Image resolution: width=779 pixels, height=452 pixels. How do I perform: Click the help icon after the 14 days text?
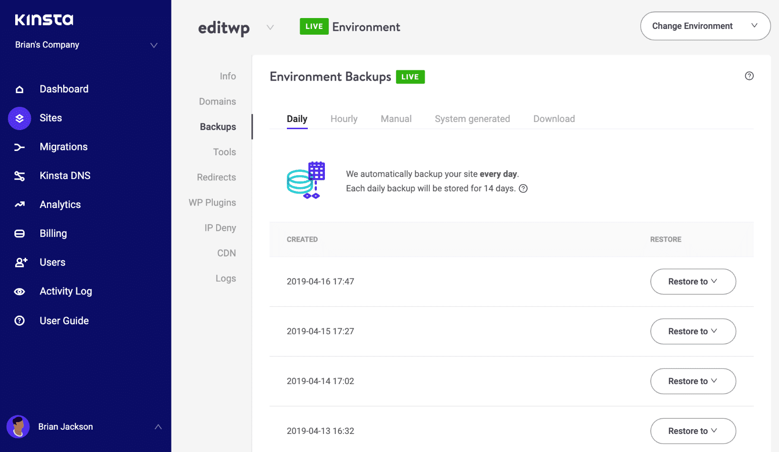click(x=523, y=188)
